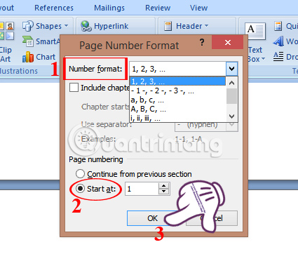Insert WordArt icon

(278, 41)
